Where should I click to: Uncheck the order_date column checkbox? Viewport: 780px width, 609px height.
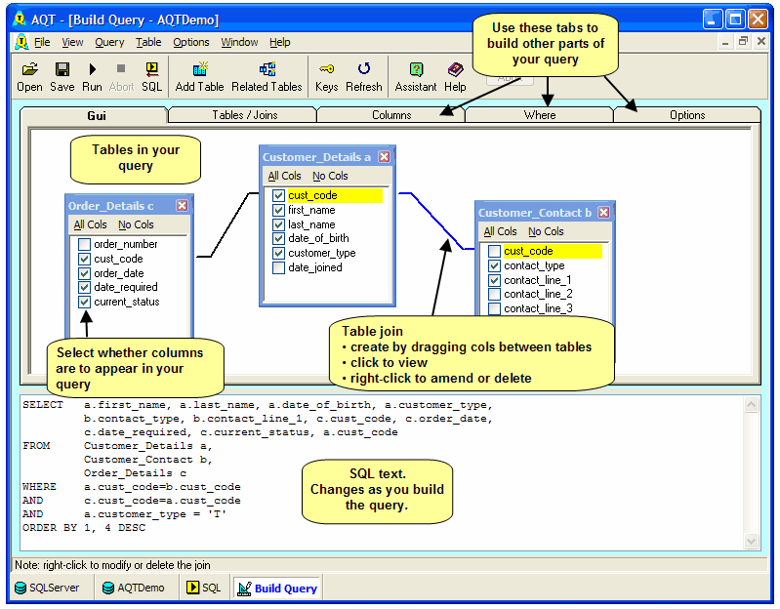[84, 273]
